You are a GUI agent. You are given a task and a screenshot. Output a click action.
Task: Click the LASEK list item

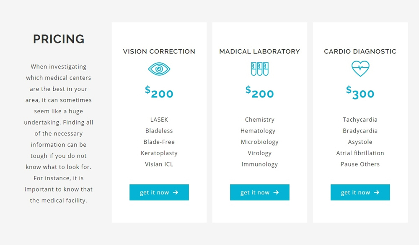click(x=159, y=120)
